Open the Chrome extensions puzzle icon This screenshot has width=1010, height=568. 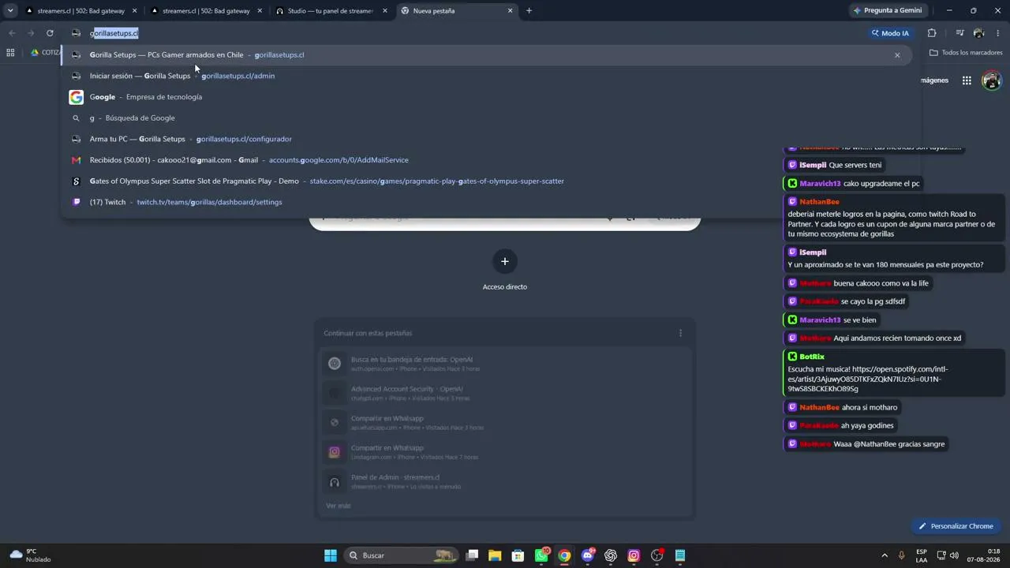coord(932,33)
